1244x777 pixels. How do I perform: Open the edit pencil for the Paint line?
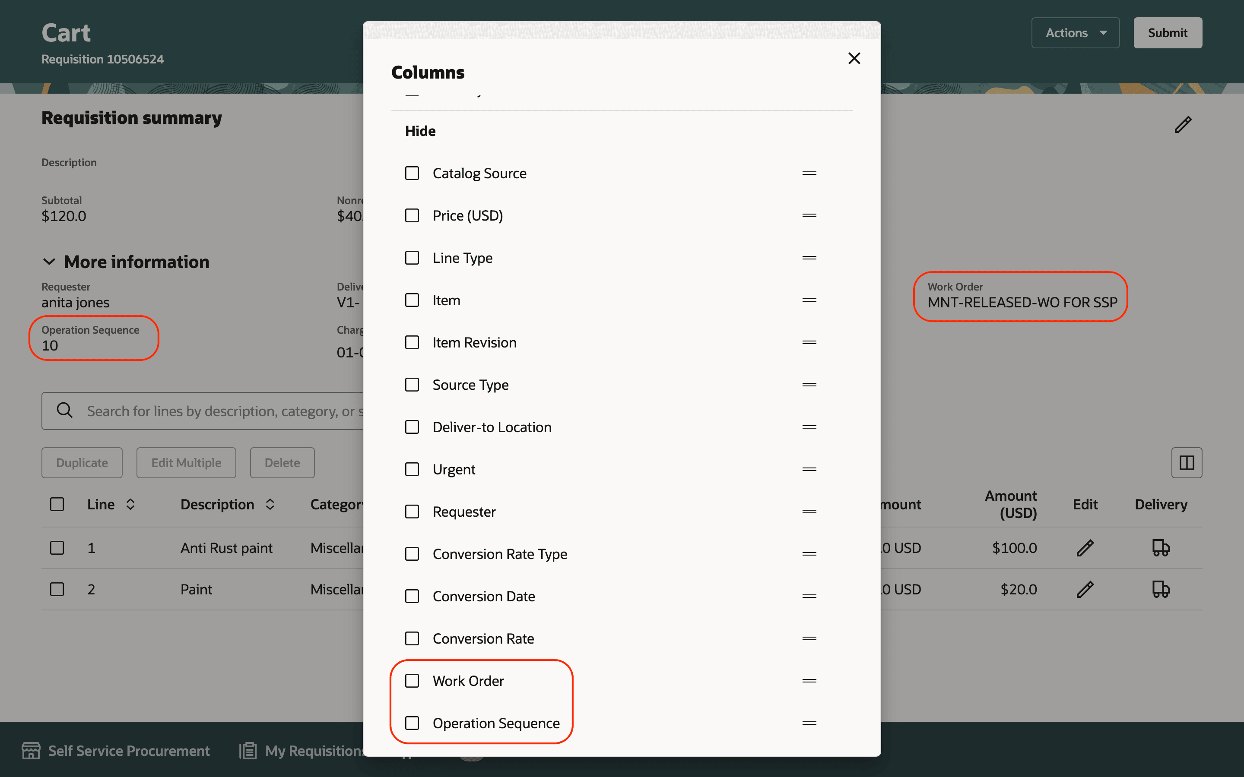click(x=1085, y=589)
